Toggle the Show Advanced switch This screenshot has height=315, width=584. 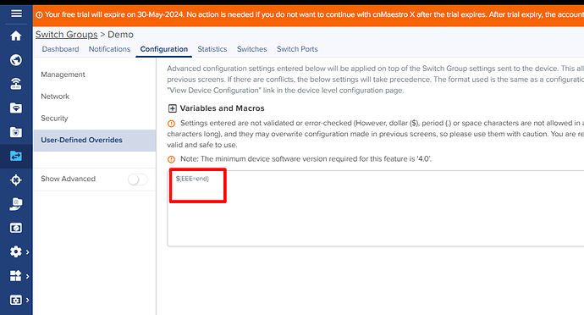click(x=137, y=180)
